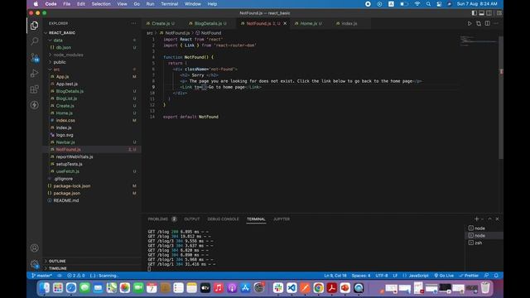The height and width of the screenshot is (298, 530).
Task: Customize layout icon in title bar
Action: (x=499, y=13)
